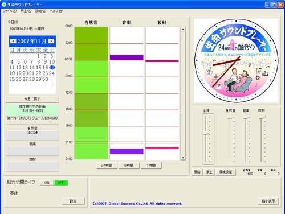
Task: Select date 14 in the calendar
Action: [x=32, y=68]
